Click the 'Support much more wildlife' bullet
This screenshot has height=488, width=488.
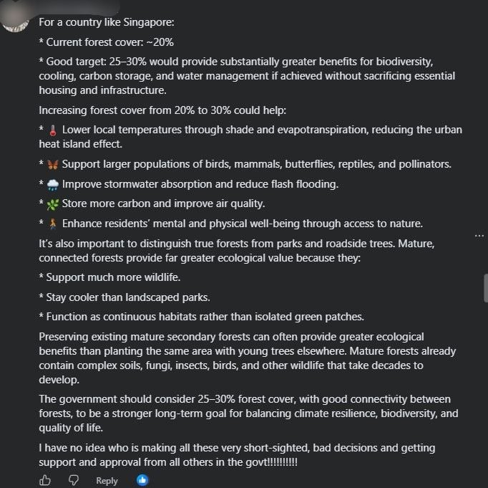(110, 277)
